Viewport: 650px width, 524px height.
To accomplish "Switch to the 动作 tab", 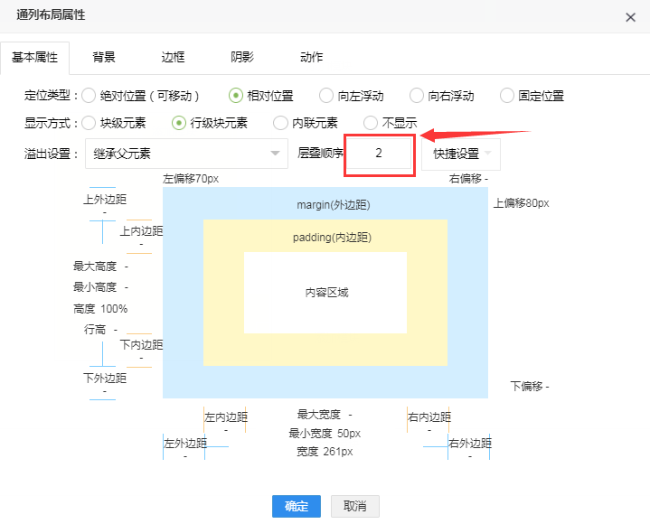I will coord(311,57).
